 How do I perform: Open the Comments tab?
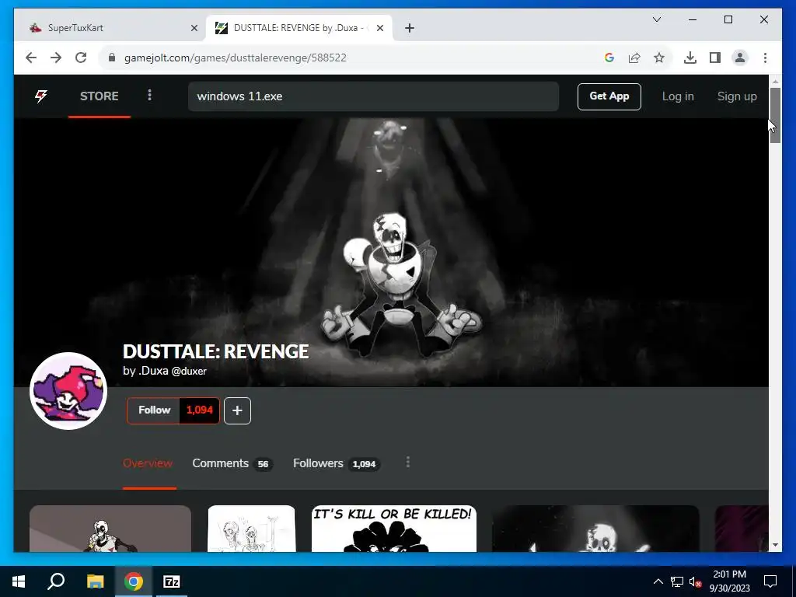tap(232, 463)
